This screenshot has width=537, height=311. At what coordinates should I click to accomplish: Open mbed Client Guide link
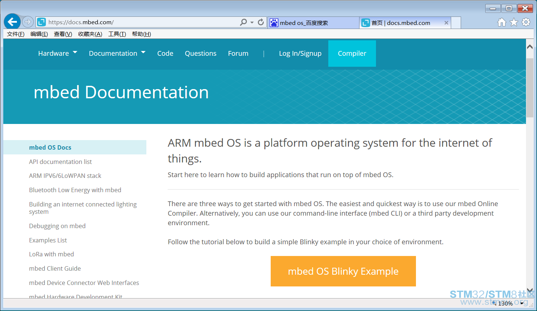pos(55,268)
